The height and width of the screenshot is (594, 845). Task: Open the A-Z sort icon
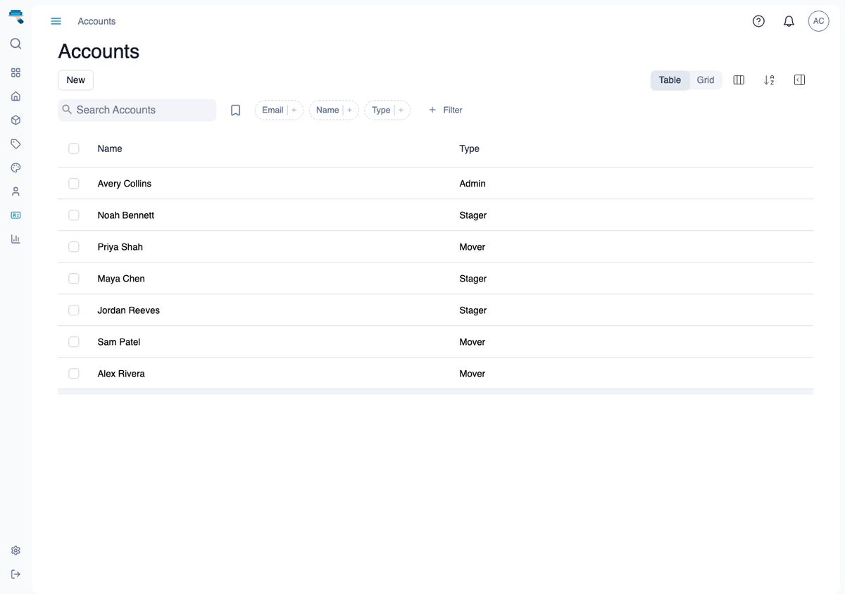769,80
